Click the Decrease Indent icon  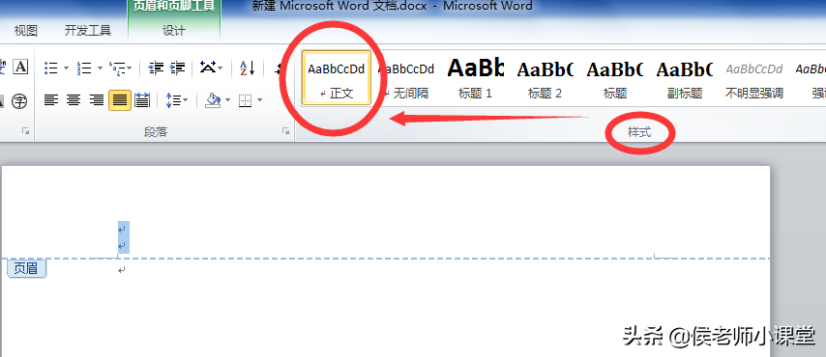156,68
